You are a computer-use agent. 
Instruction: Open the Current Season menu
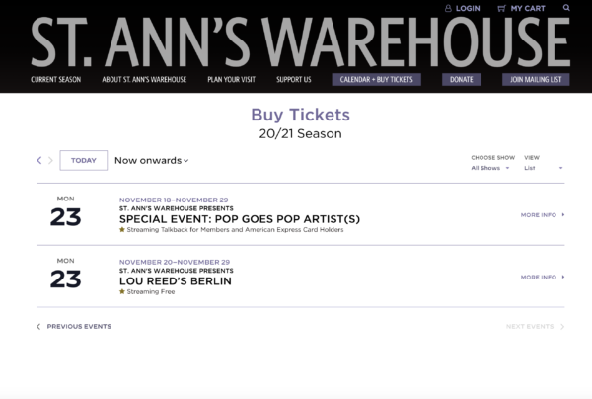pos(56,79)
